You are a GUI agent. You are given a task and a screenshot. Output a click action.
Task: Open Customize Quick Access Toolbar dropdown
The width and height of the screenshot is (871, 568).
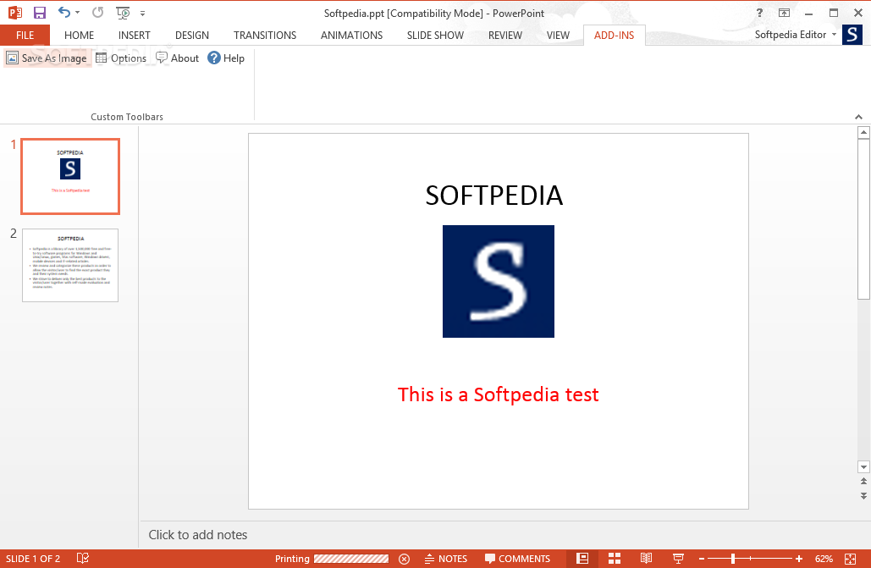pyautogui.click(x=143, y=14)
